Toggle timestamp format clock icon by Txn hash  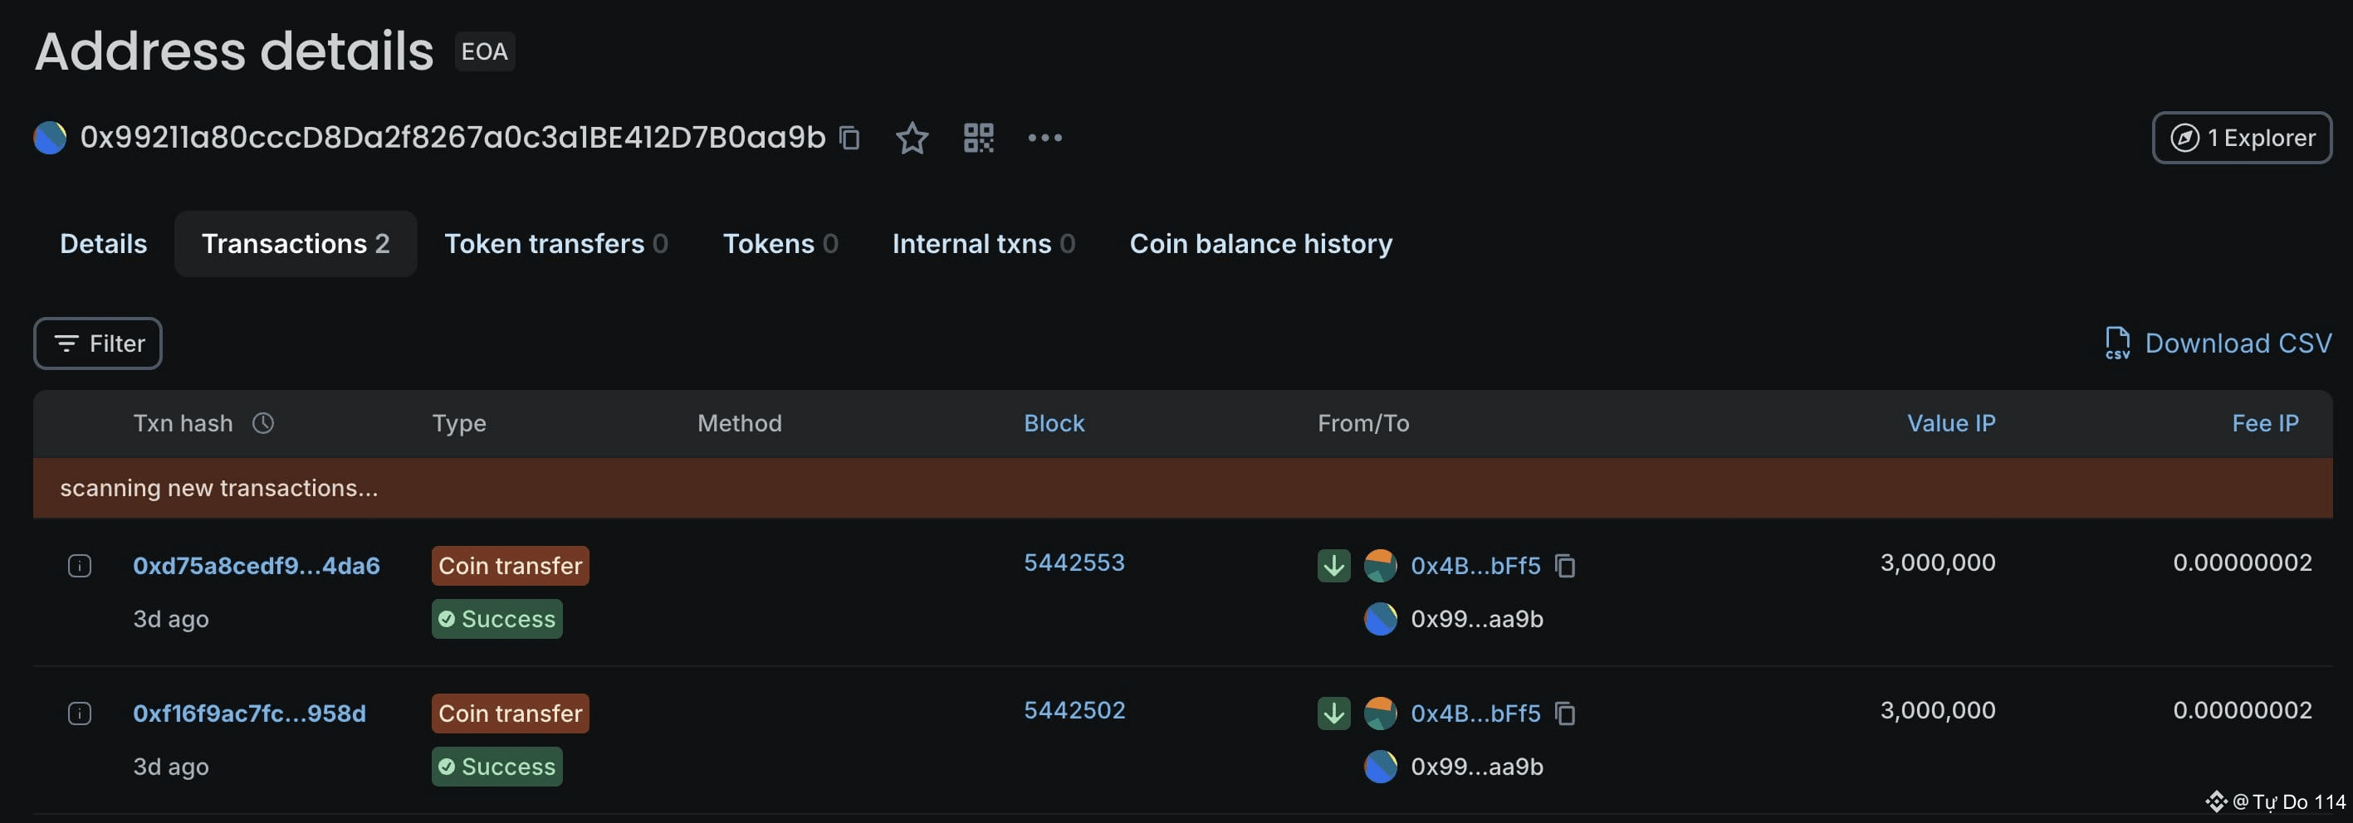[263, 423]
